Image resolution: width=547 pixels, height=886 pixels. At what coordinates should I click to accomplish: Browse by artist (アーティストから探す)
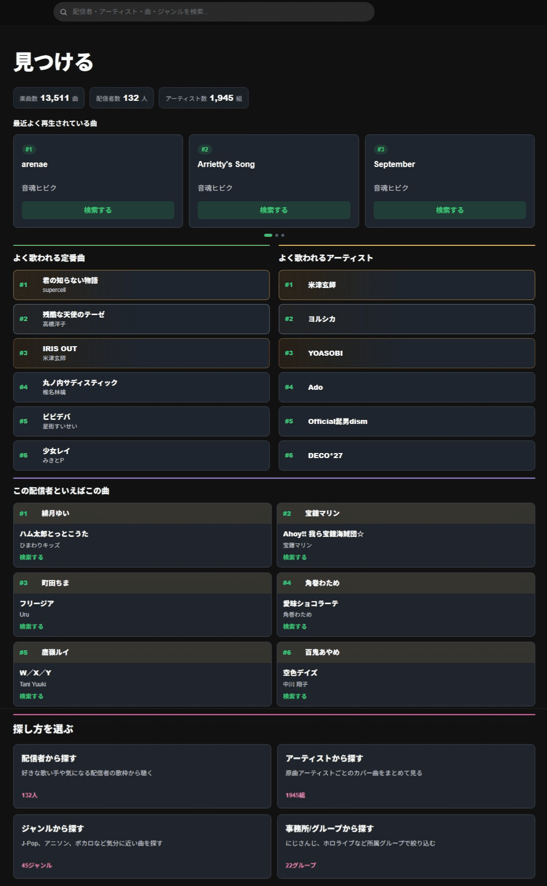406,776
